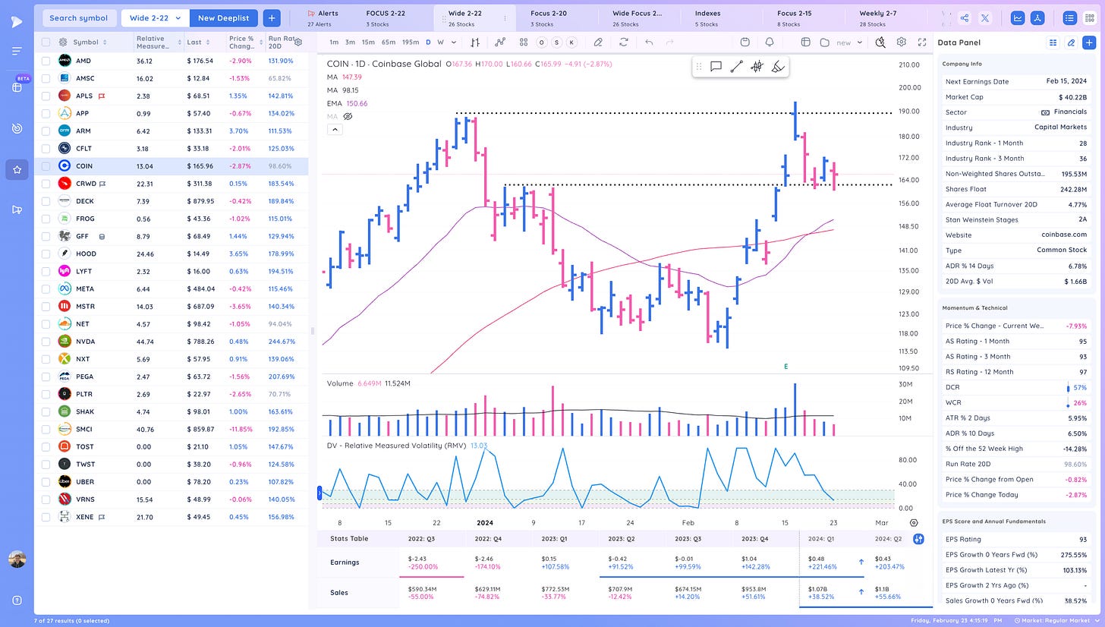Click the Stats Table settings blue icon
This screenshot has width=1105, height=627.
tap(919, 539)
